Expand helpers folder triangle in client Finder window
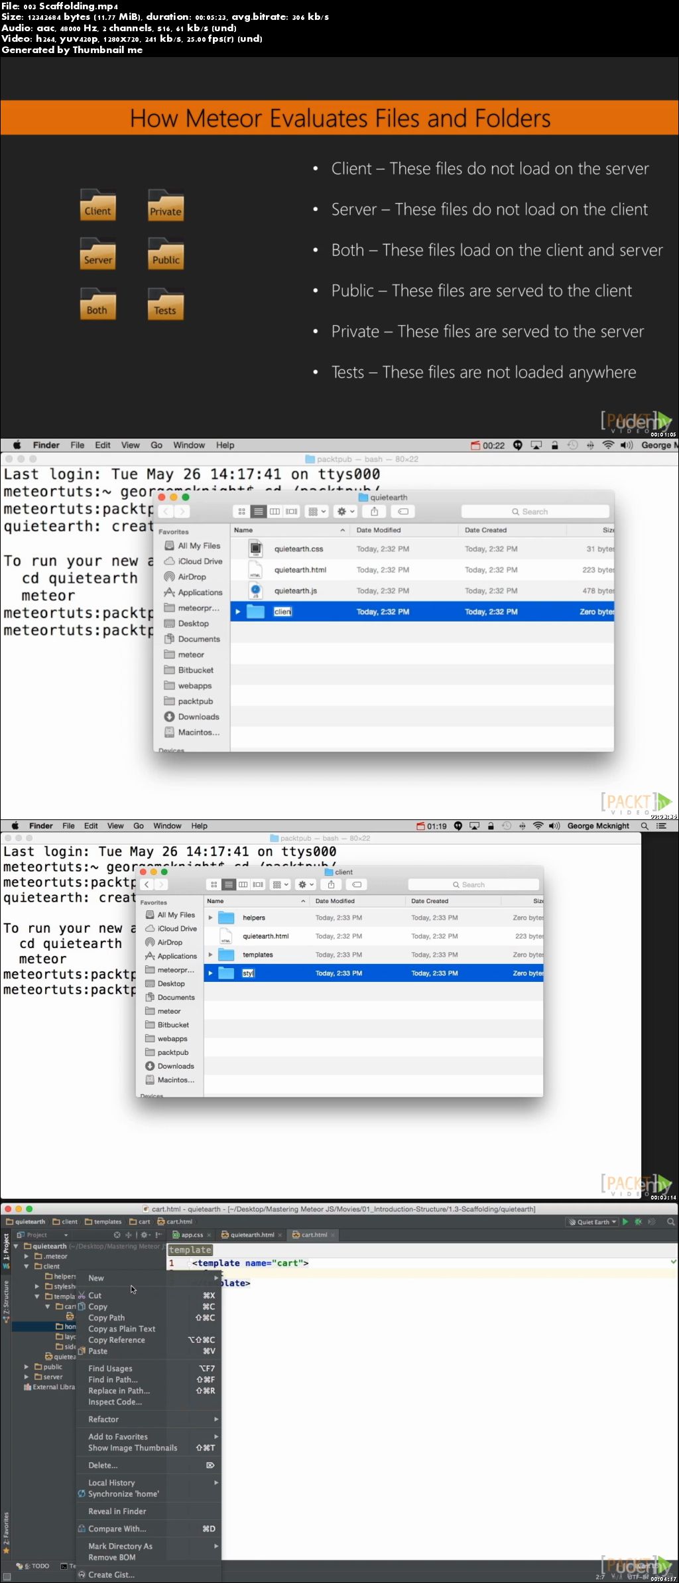Viewport: 679px width, 1583px height. pos(211,918)
